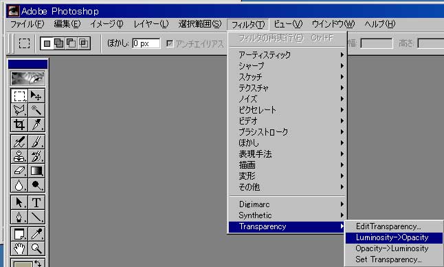Click the marquee tool icon in options bar
Image resolution: width=444 pixels, height=267 pixels.
click(x=24, y=43)
